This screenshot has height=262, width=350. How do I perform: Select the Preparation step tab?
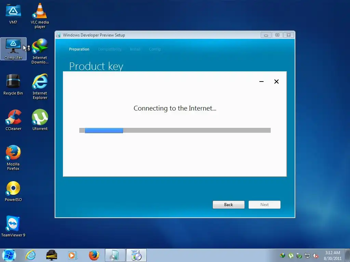pyautogui.click(x=79, y=49)
